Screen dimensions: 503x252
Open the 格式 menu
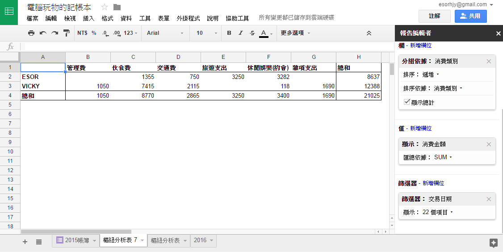pyautogui.click(x=108, y=18)
